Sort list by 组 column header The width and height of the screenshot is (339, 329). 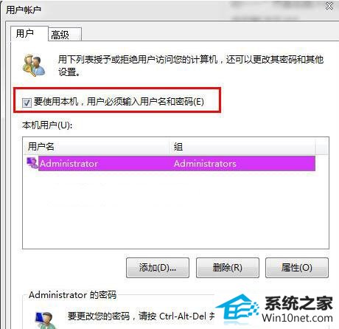click(x=242, y=146)
